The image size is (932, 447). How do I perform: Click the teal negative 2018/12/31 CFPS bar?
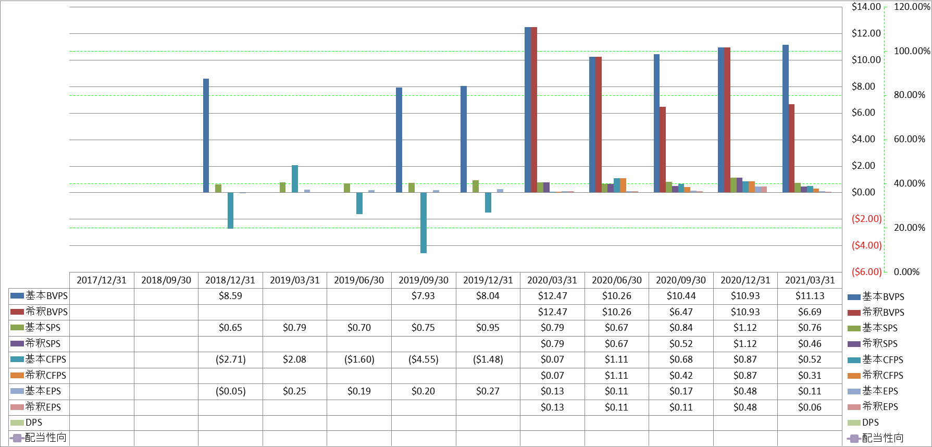point(230,210)
